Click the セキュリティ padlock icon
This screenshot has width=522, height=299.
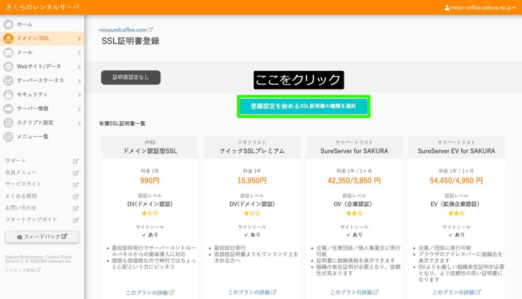pos(8,94)
